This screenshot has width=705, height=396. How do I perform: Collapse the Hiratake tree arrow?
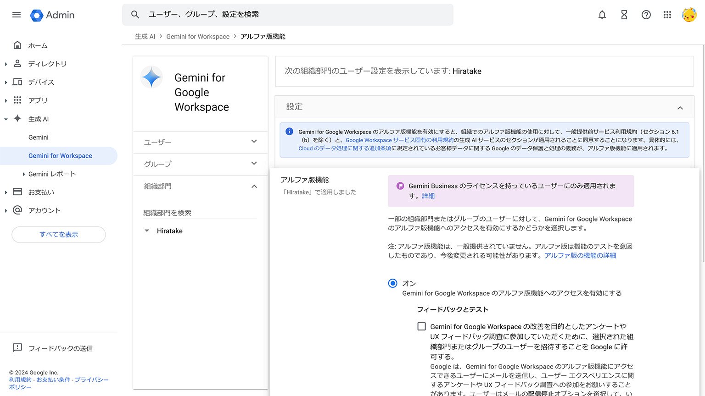[x=147, y=231]
